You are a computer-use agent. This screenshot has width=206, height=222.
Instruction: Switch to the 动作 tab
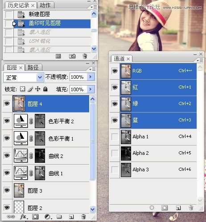(45, 5)
